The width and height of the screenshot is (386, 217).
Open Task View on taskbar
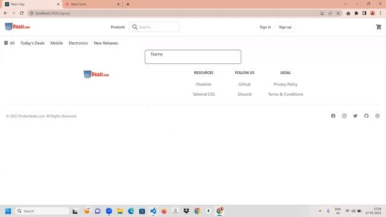point(75,211)
